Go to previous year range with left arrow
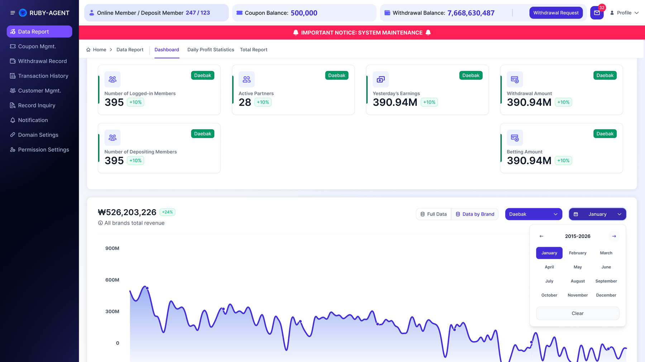The image size is (645, 362). pos(541,236)
